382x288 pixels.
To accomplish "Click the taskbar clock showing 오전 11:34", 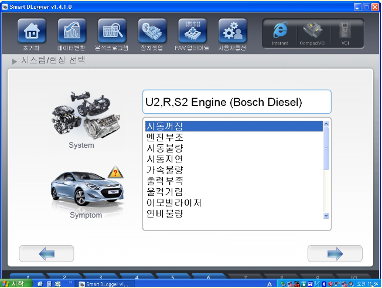I will (x=367, y=284).
